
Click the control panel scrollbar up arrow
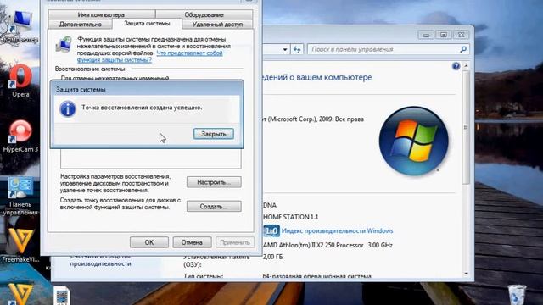(466, 66)
